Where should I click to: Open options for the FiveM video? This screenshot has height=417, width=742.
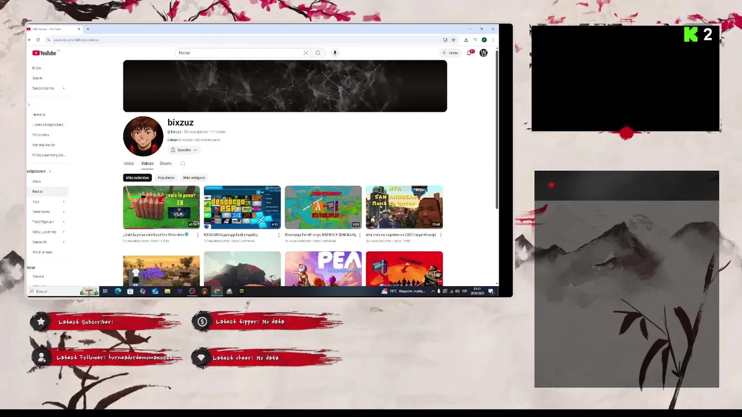point(359,235)
